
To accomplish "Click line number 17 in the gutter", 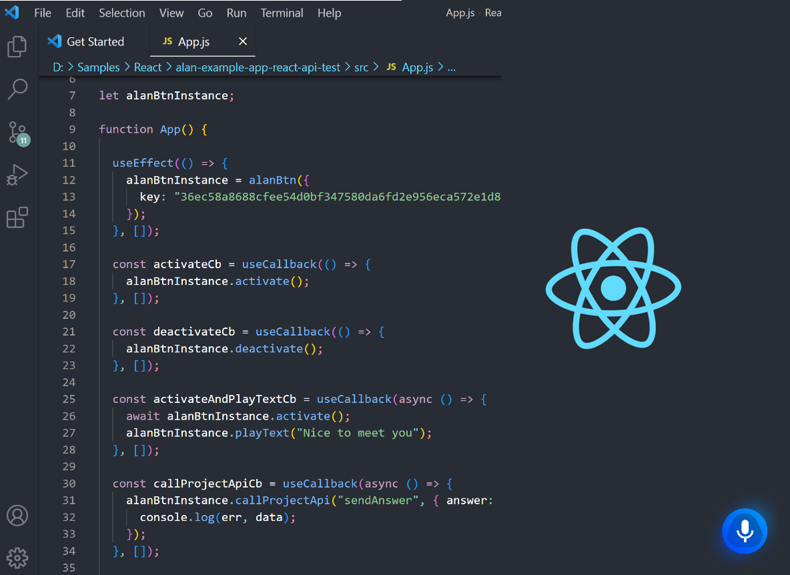I will pyautogui.click(x=69, y=264).
